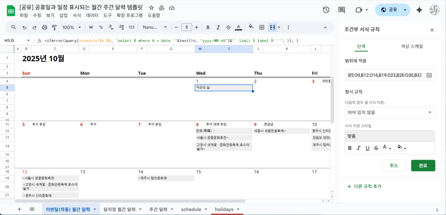Viewport: 446px width, 215px height.
Task: Switch to the '색상 스케일' tab
Action: tap(412, 46)
